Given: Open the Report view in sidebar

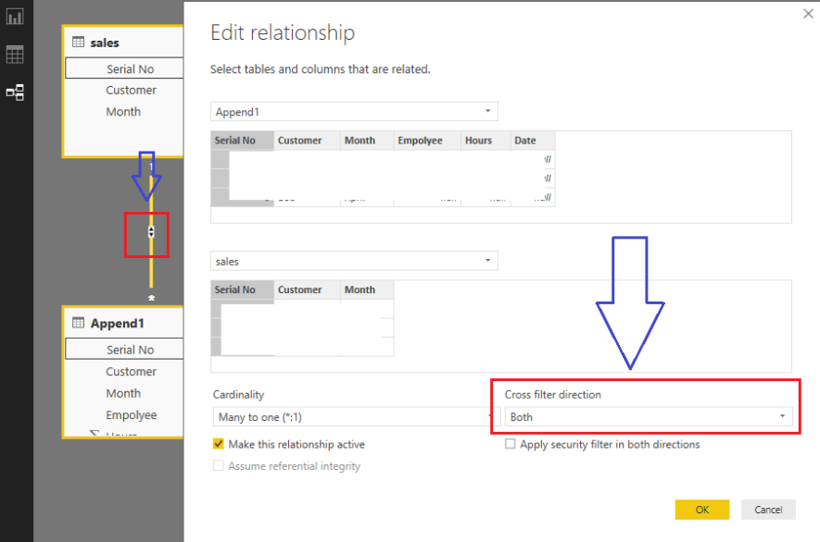Looking at the screenshot, I should pos(15,17).
